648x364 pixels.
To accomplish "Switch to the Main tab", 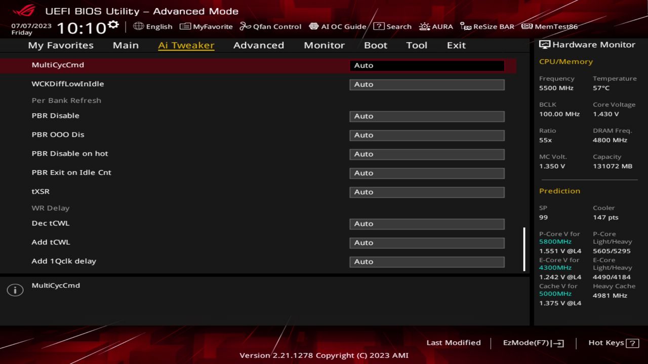I will click(x=126, y=45).
